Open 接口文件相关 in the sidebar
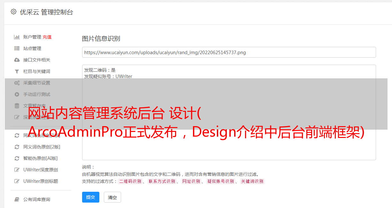Screen dimensions: 392x208 pos(37,60)
